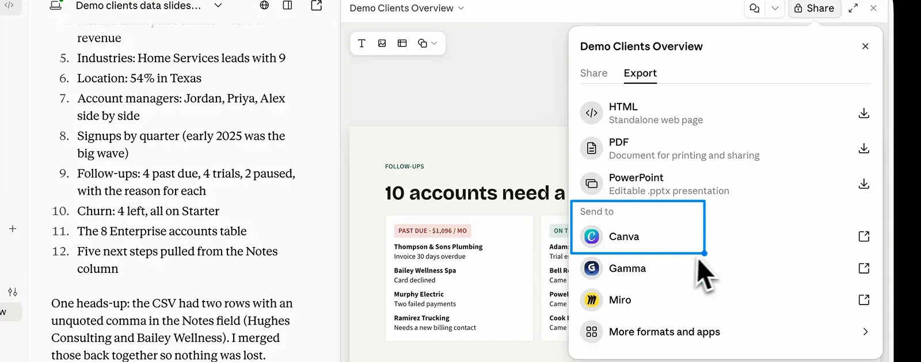Open the comments chat bubbles icon
Viewport: 921px width, 362px height.
(755, 8)
